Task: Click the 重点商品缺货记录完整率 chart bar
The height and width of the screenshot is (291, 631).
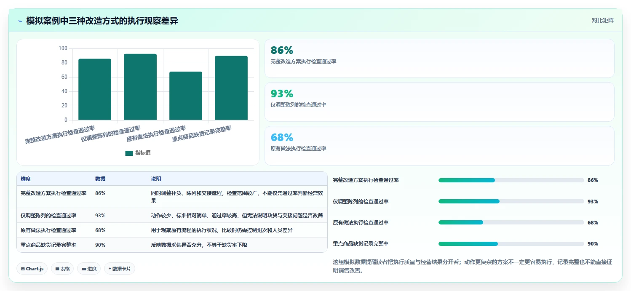Action: pos(231,88)
